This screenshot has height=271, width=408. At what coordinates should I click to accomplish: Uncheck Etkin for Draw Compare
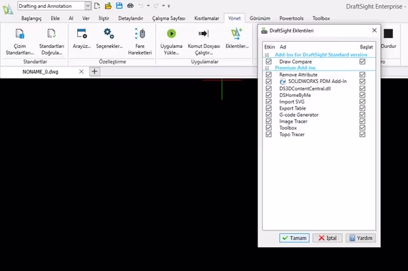pyautogui.click(x=269, y=62)
